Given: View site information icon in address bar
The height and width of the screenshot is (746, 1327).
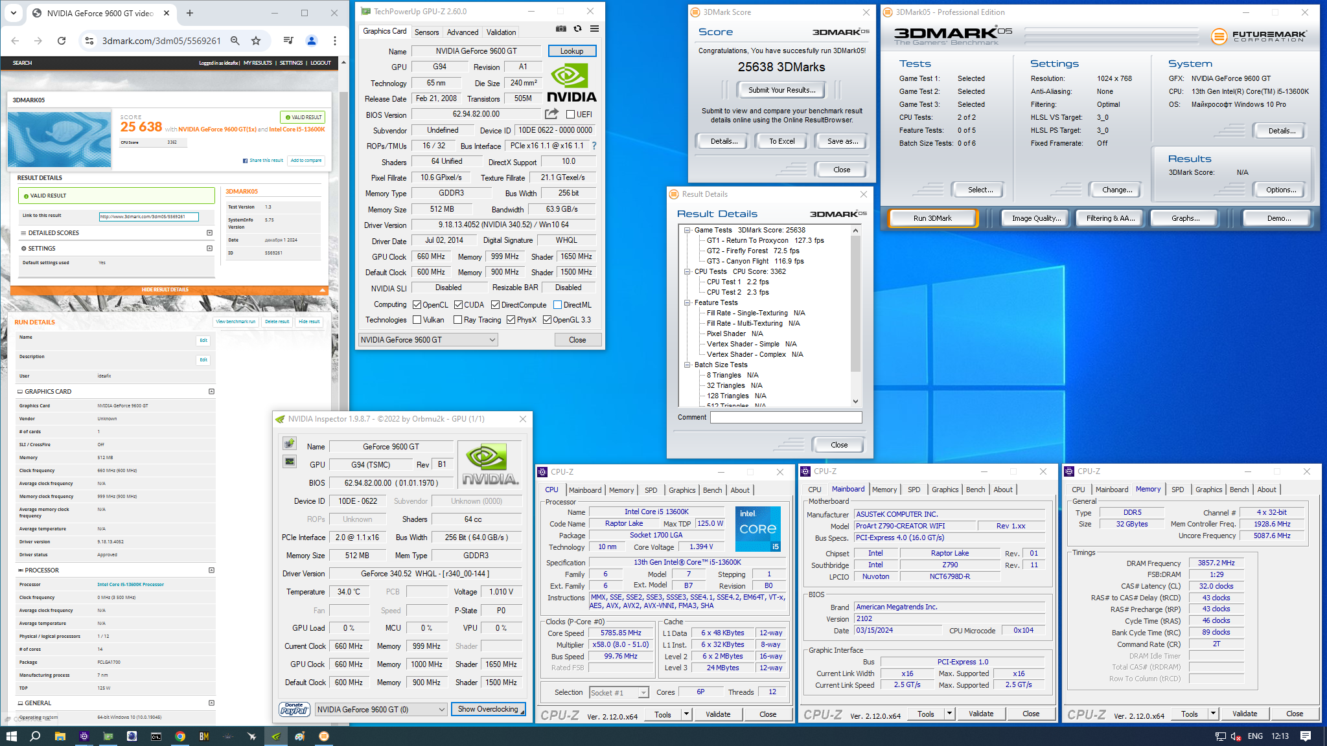Looking at the screenshot, I should tap(89, 41).
